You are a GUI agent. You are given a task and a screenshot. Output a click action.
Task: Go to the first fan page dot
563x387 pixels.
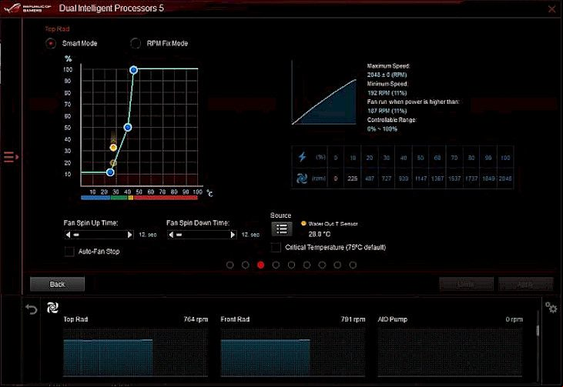230,265
